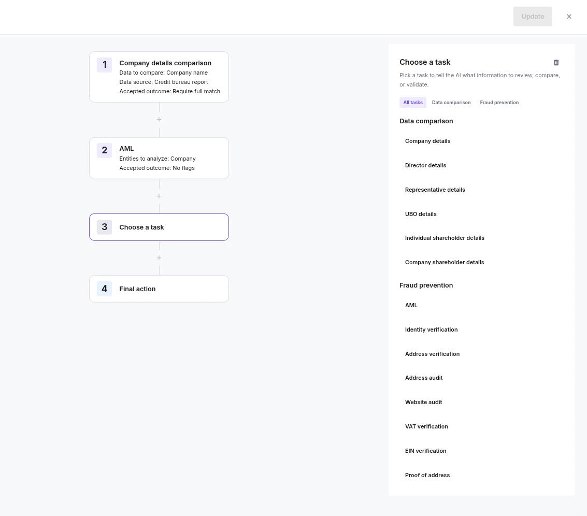Add a step before Final action
Viewport: 587px width, 516px height.
159,257
